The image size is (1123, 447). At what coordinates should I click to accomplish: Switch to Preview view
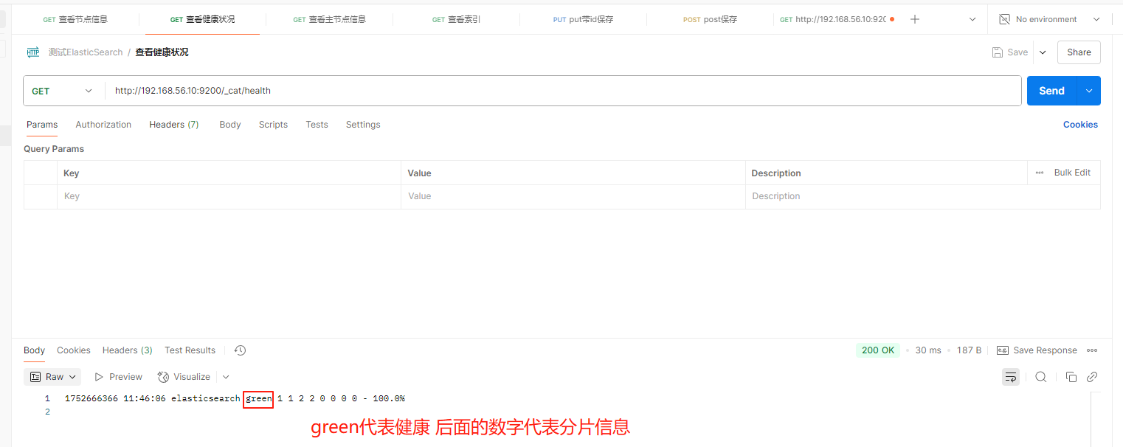(x=118, y=377)
